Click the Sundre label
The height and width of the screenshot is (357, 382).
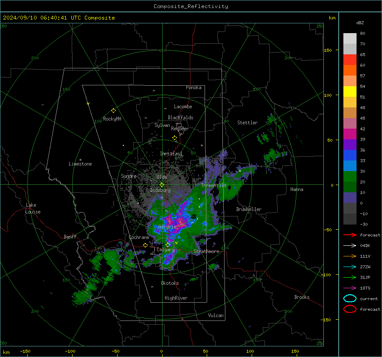point(129,176)
